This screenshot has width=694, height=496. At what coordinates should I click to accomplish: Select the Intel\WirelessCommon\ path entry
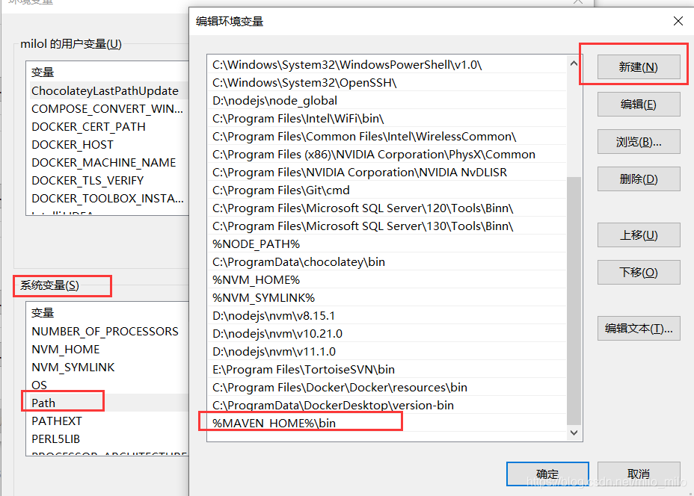(387, 136)
